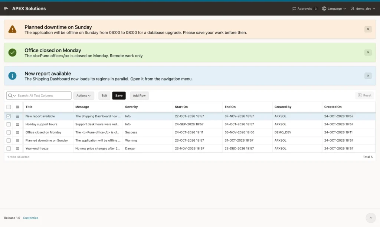Select all rows with the header checkbox
Viewport: 380px width, 227px height.
tap(9, 107)
